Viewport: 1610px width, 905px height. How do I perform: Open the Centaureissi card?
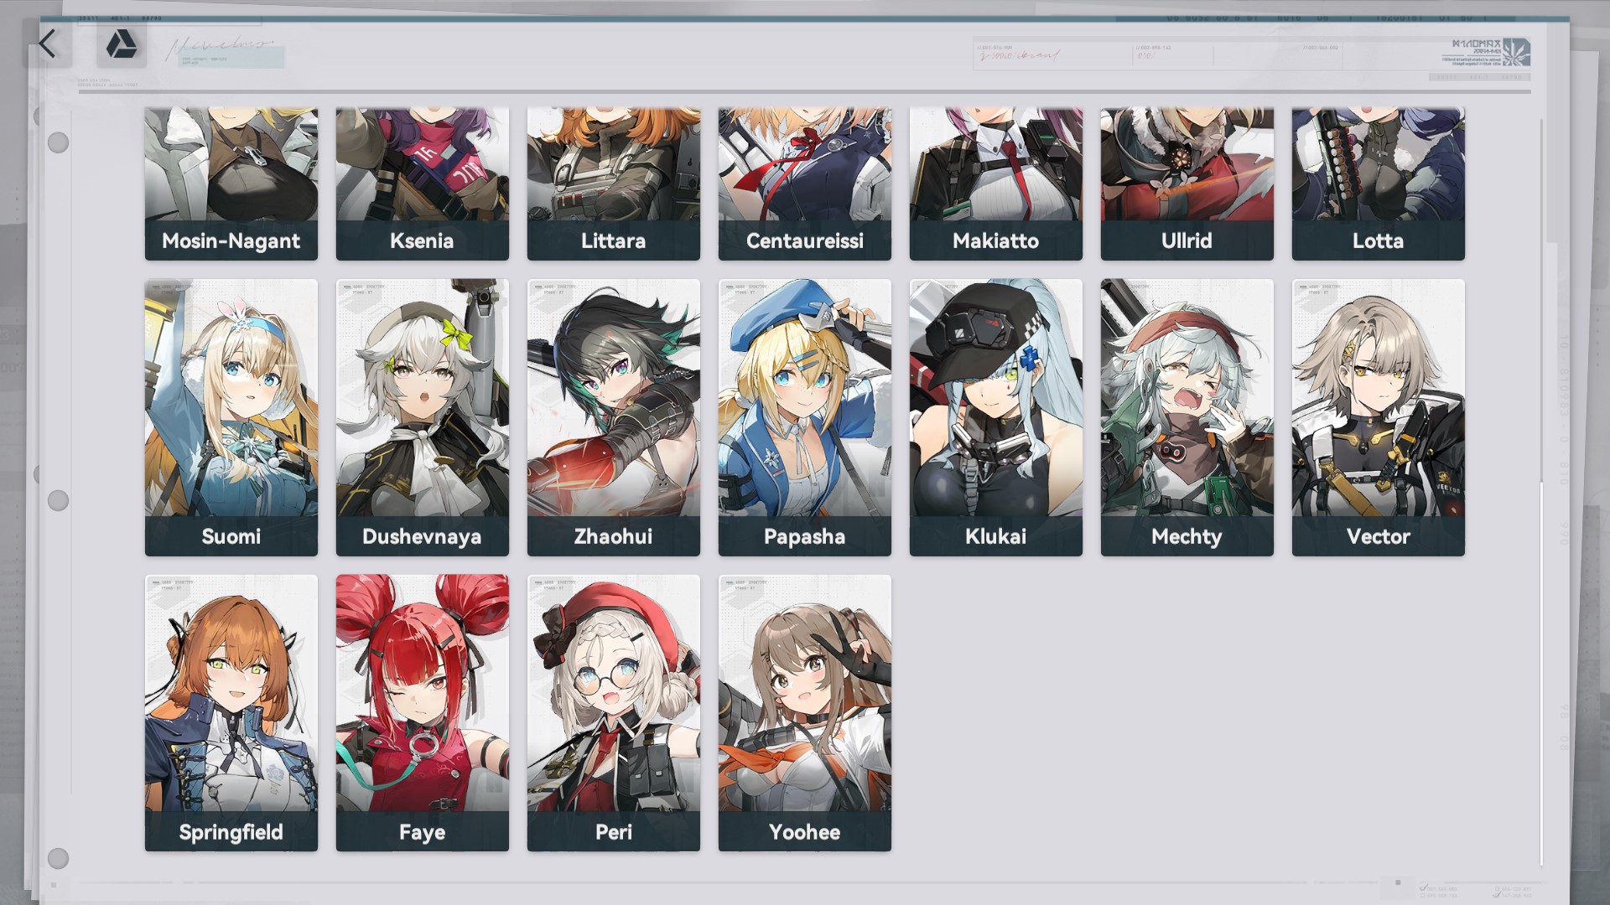tap(805, 184)
